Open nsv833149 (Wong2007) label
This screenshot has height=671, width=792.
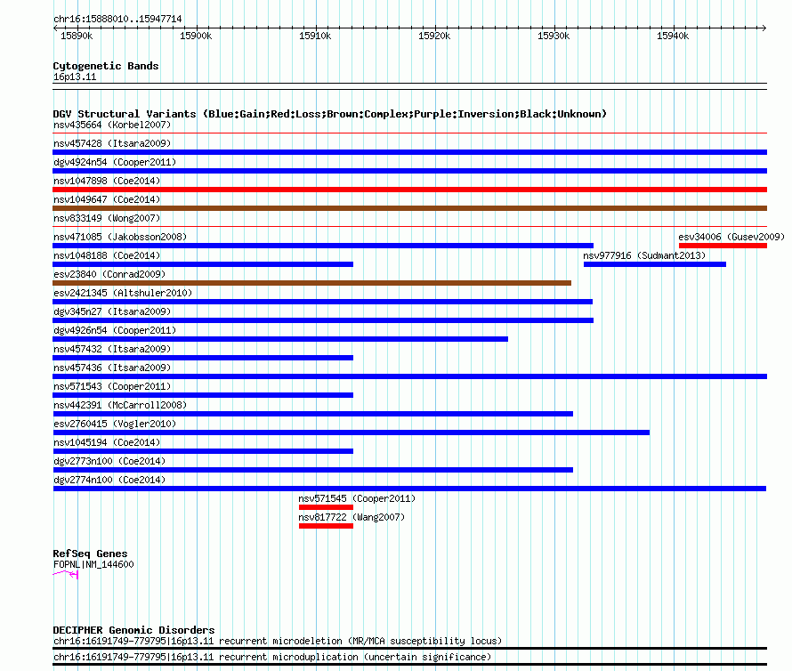tap(107, 218)
